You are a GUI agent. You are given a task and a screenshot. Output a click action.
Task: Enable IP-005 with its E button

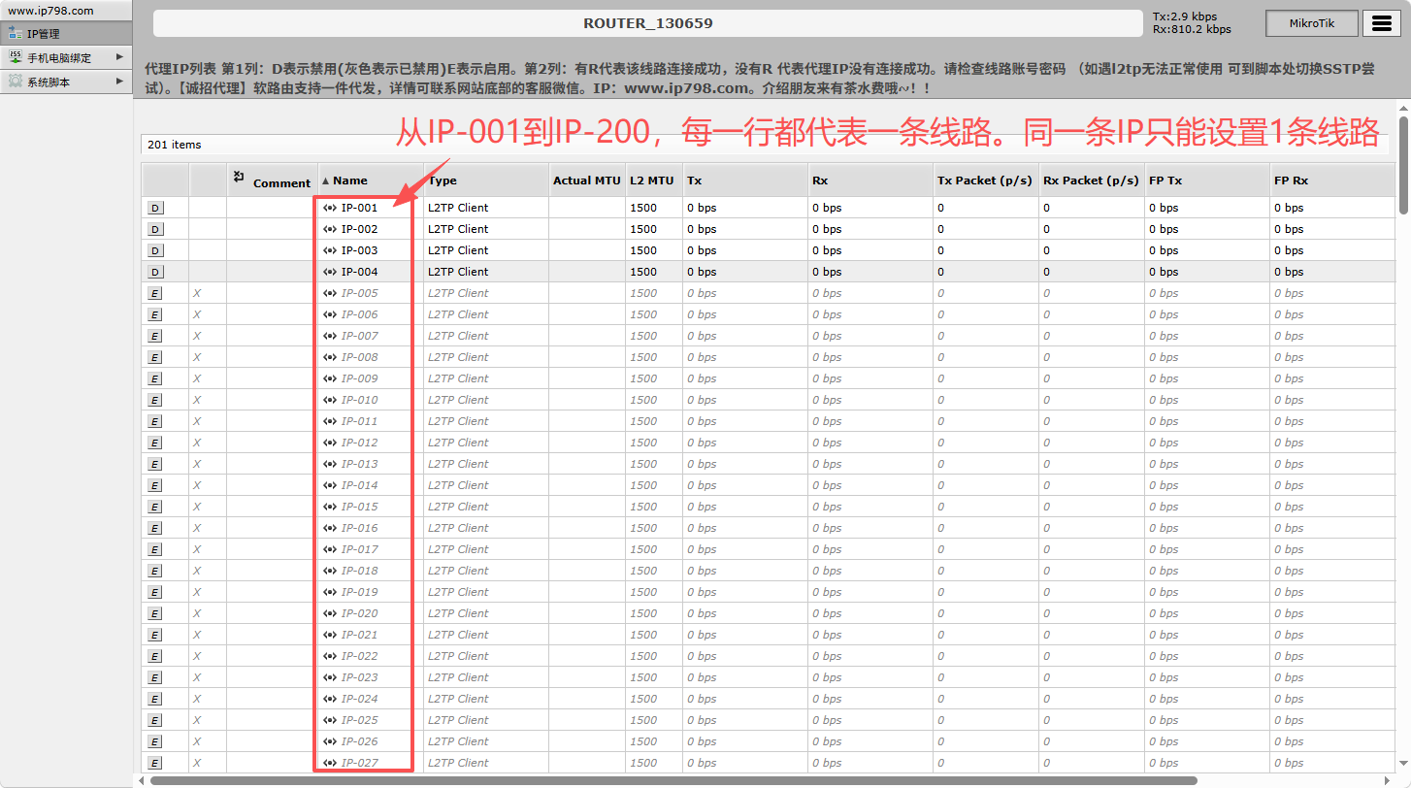pos(155,293)
